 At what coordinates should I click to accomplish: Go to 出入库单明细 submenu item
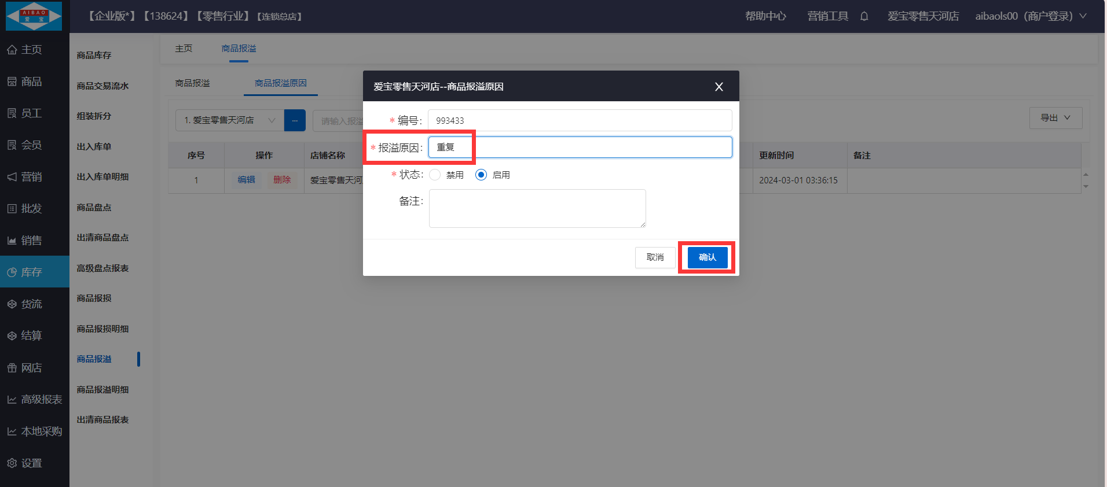click(x=102, y=177)
